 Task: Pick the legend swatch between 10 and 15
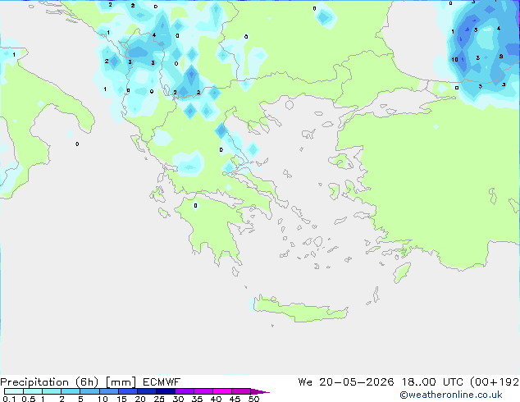coord(108,391)
